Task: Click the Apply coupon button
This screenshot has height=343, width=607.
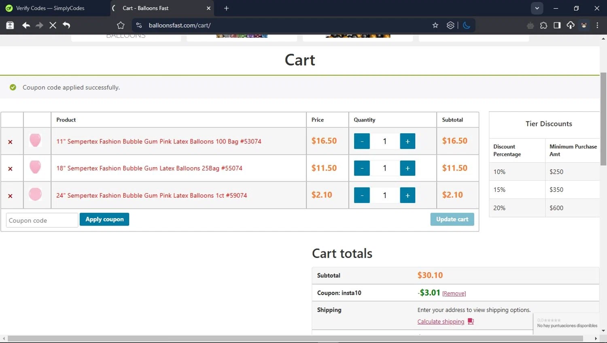Action: [x=104, y=219]
